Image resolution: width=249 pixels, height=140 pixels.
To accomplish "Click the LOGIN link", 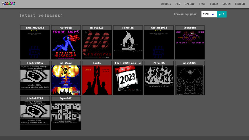I will 226,4.
